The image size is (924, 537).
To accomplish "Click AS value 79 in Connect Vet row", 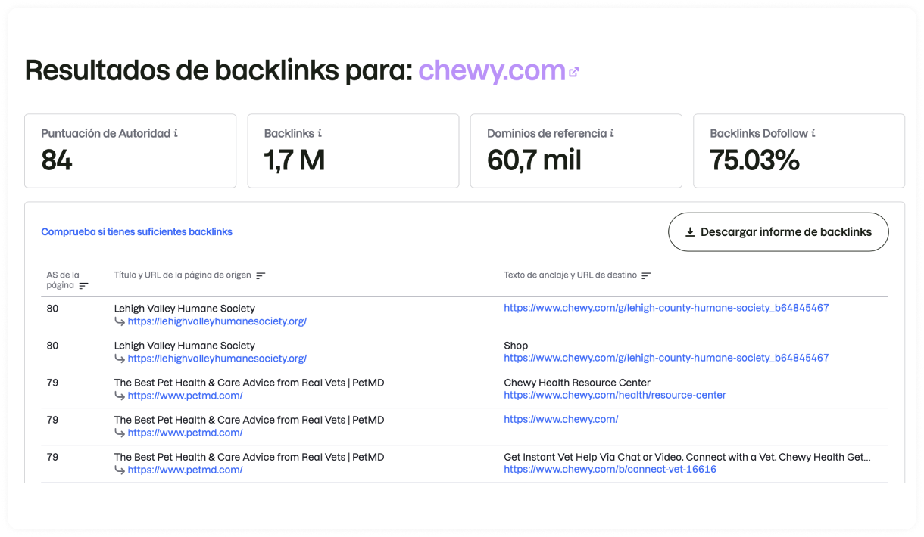I will [52, 457].
